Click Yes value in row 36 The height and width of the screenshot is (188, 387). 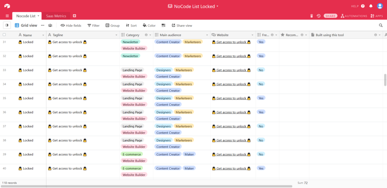(261, 112)
